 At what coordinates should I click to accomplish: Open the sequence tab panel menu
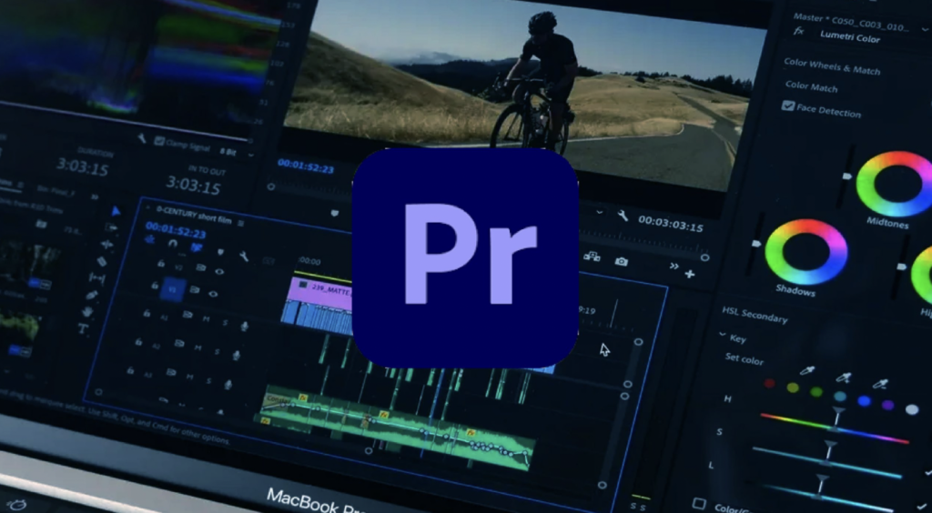click(x=240, y=223)
